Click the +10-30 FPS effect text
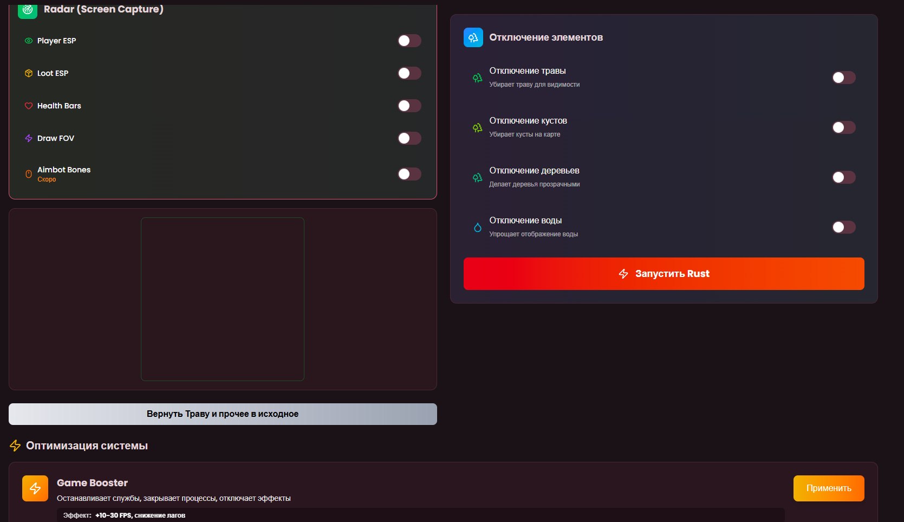The image size is (904, 522). (140, 515)
